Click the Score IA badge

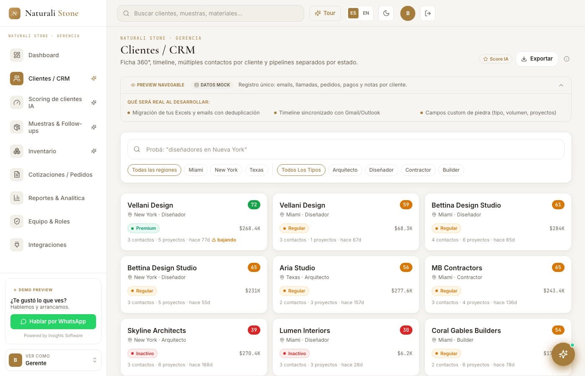coord(496,59)
